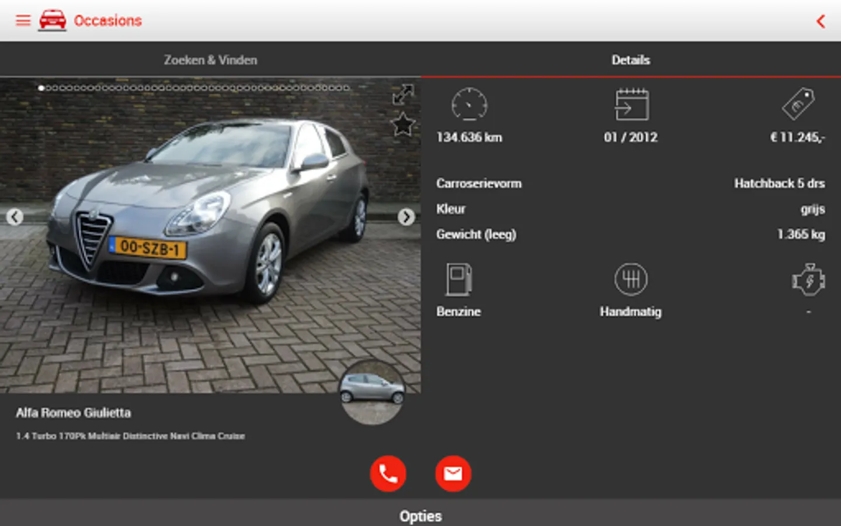
Task: Email the dealer with the envelope button
Action: (x=453, y=473)
